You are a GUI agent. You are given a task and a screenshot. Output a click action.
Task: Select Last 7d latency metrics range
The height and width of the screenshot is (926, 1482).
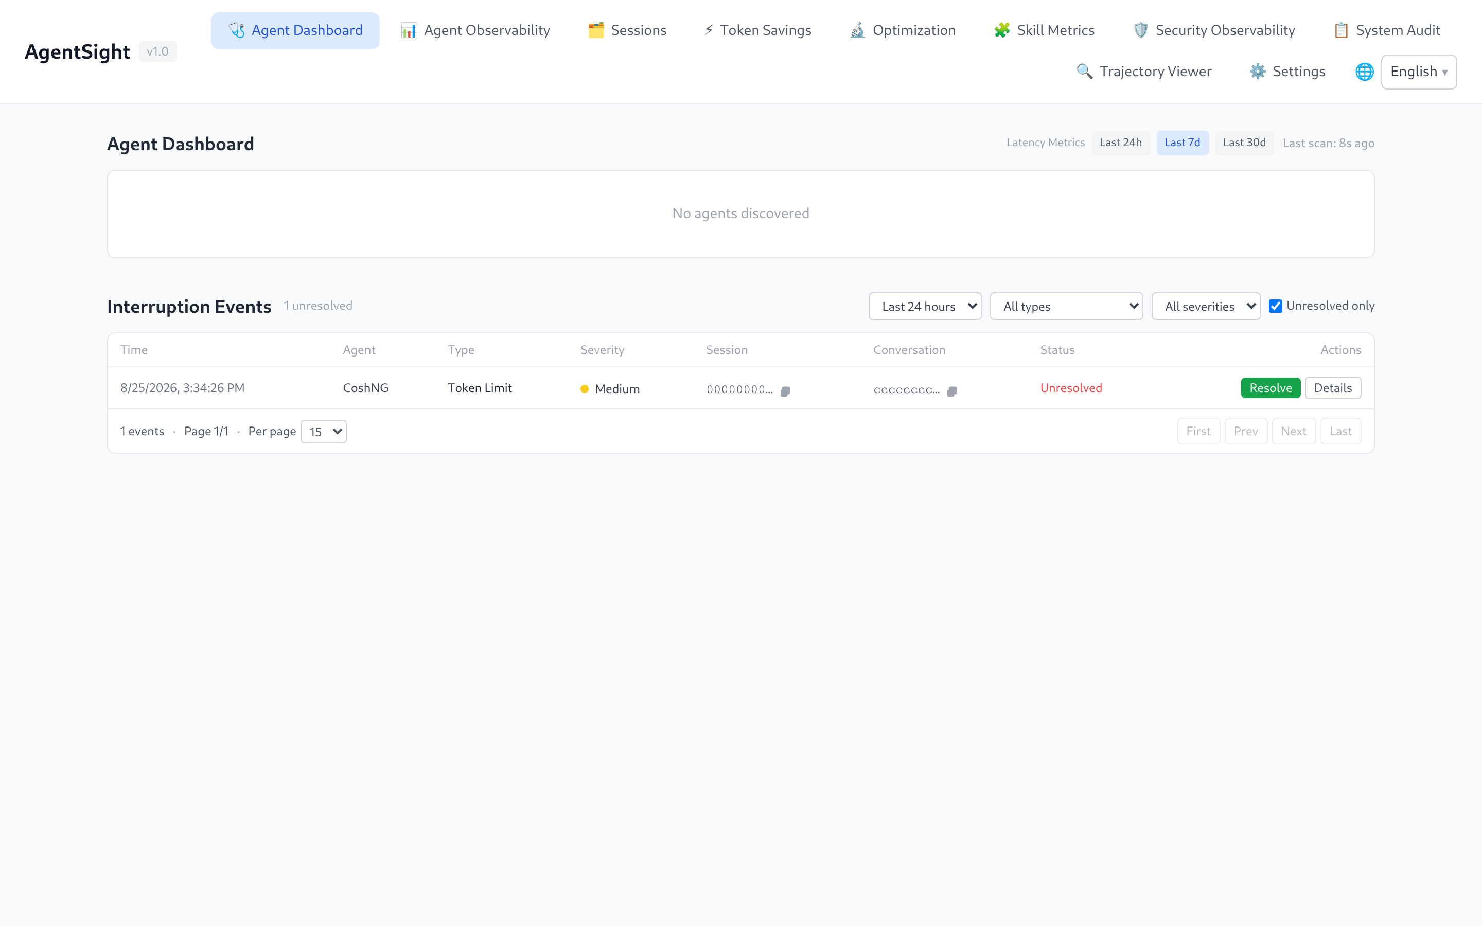tap(1182, 143)
